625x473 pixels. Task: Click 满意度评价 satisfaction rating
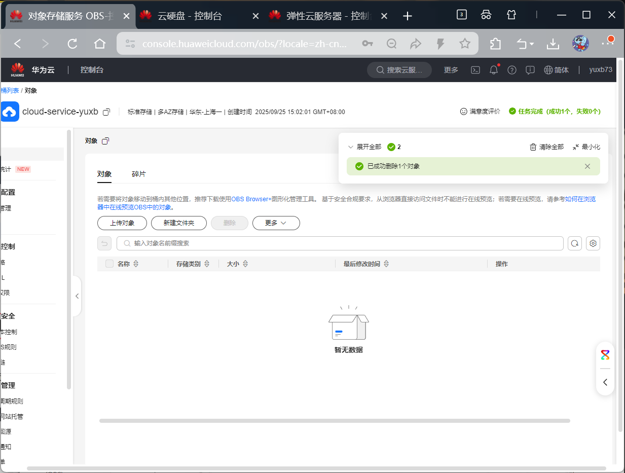click(x=480, y=112)
